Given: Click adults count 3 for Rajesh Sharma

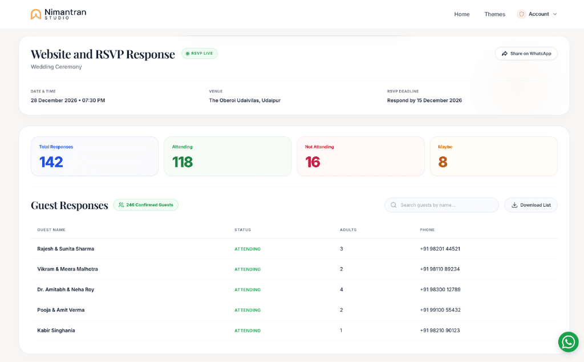Looking at the screenshot, I should point(341,249).
